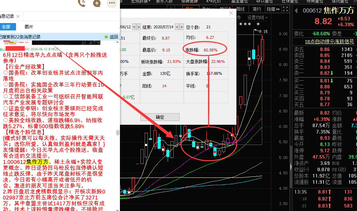Screen dimensions: 357x211
Task: Open the 宏观数据 dropdown menu
Action: 140,1
